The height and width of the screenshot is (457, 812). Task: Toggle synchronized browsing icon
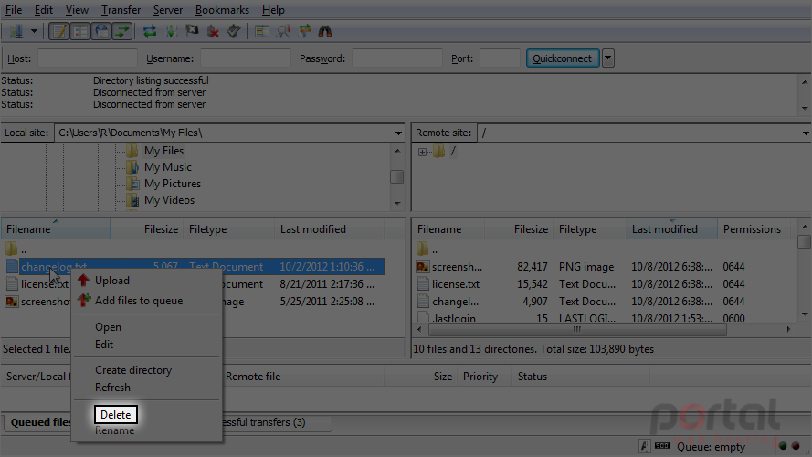click(304, 32)
